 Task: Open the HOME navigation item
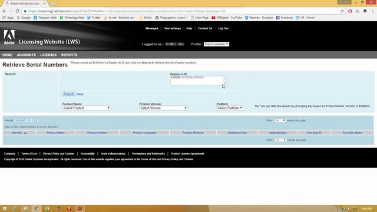(x=7, y=55)
